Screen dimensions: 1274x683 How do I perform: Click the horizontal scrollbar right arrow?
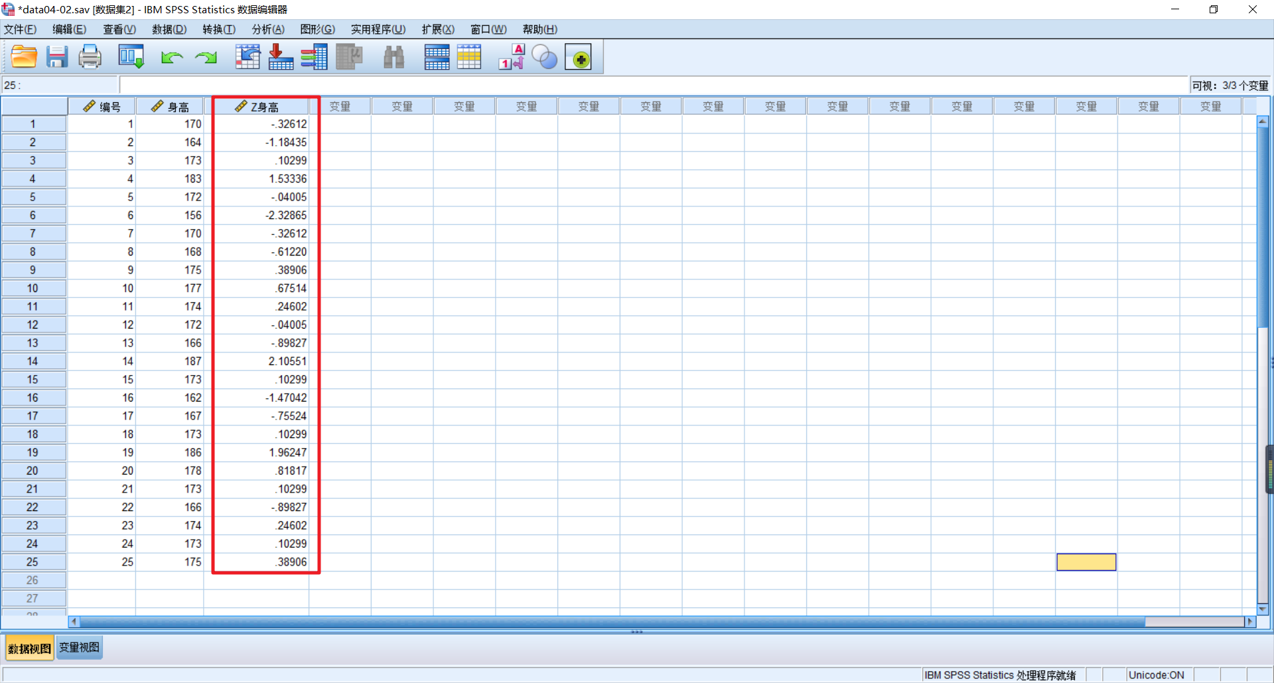1251,622
